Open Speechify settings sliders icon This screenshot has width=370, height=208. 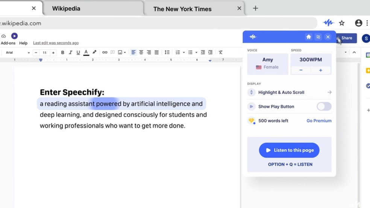(318, 37)
